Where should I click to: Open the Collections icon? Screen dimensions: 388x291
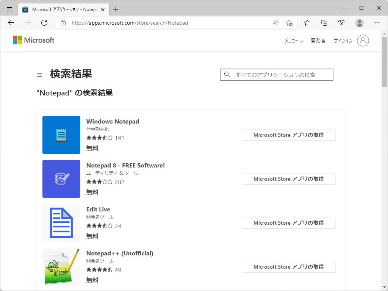pos(324,23)
